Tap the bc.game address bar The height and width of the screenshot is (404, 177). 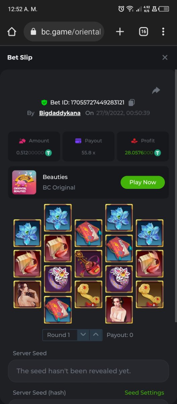point(64,32)
